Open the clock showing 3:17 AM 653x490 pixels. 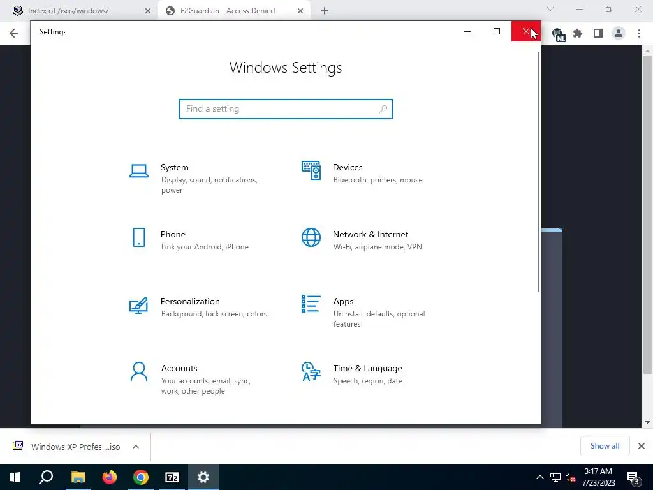pyautogui.click(x=598, y=477)
